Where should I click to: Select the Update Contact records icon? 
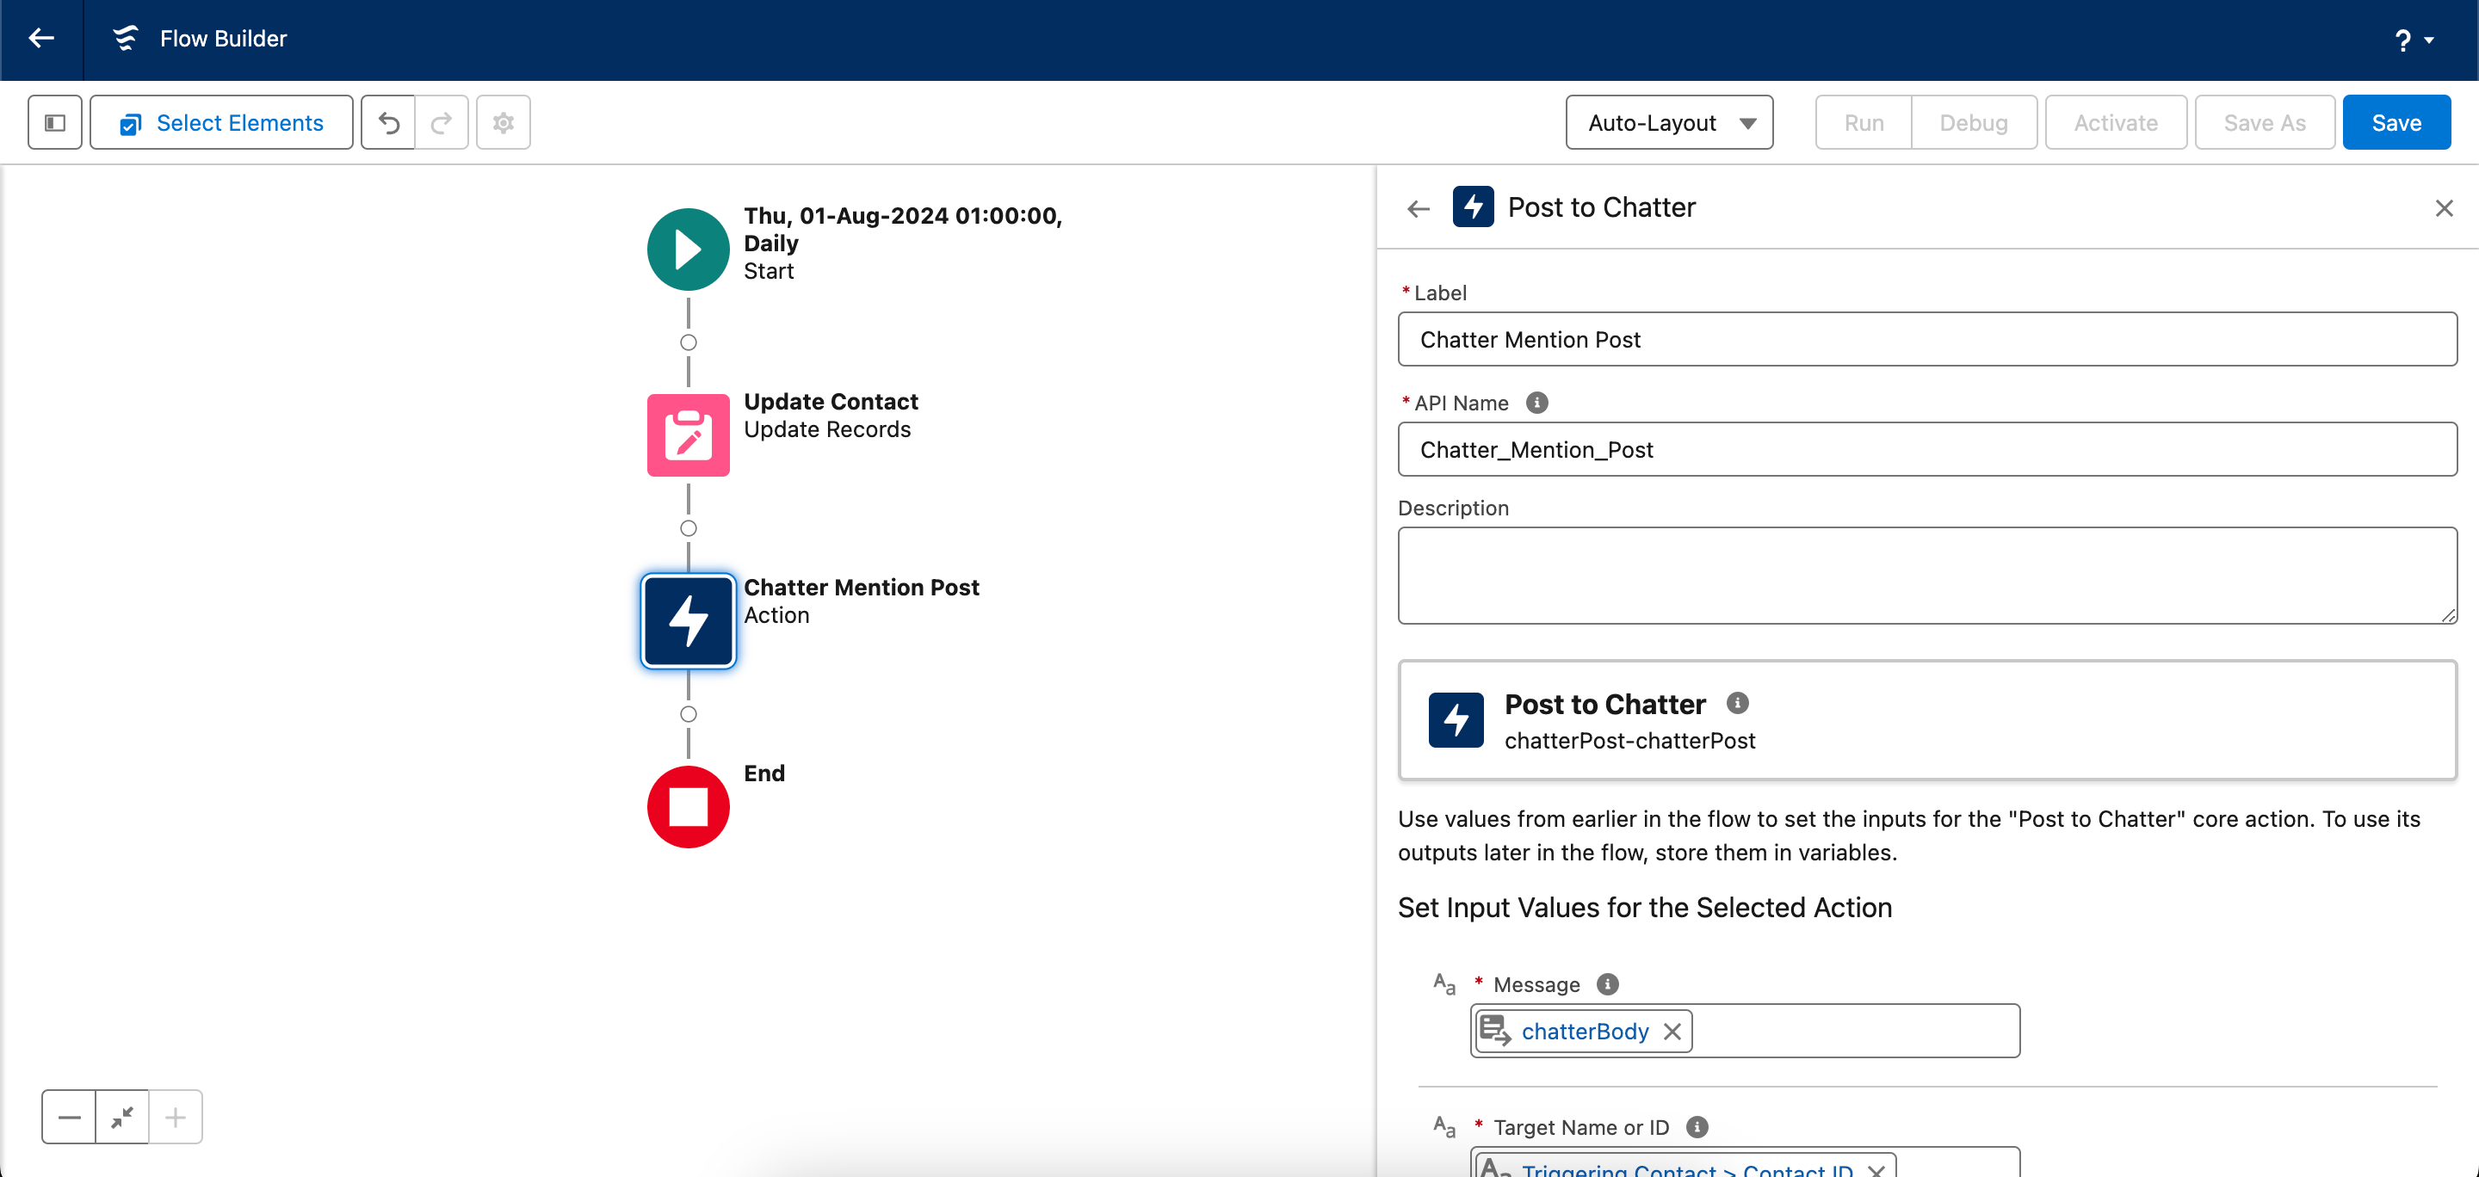point(688,434)
